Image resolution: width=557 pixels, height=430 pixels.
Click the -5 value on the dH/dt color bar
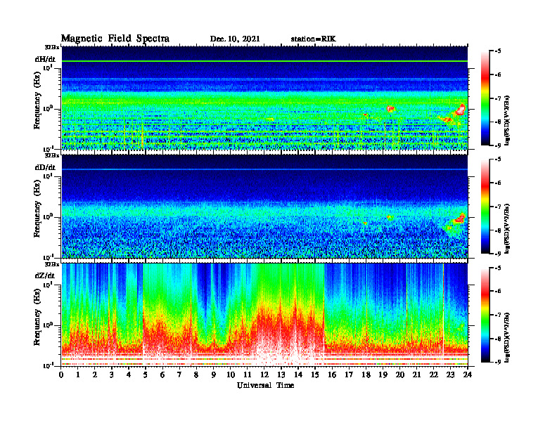(x=498, y=51)
